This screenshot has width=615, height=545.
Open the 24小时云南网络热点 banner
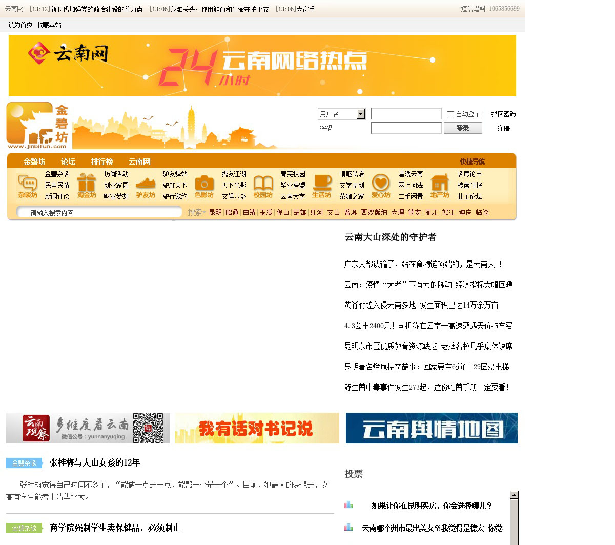pyautogui.click(x=262, y=66)
